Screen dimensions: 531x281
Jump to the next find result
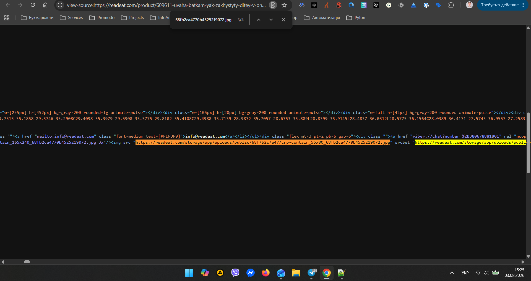pos(271,20)
